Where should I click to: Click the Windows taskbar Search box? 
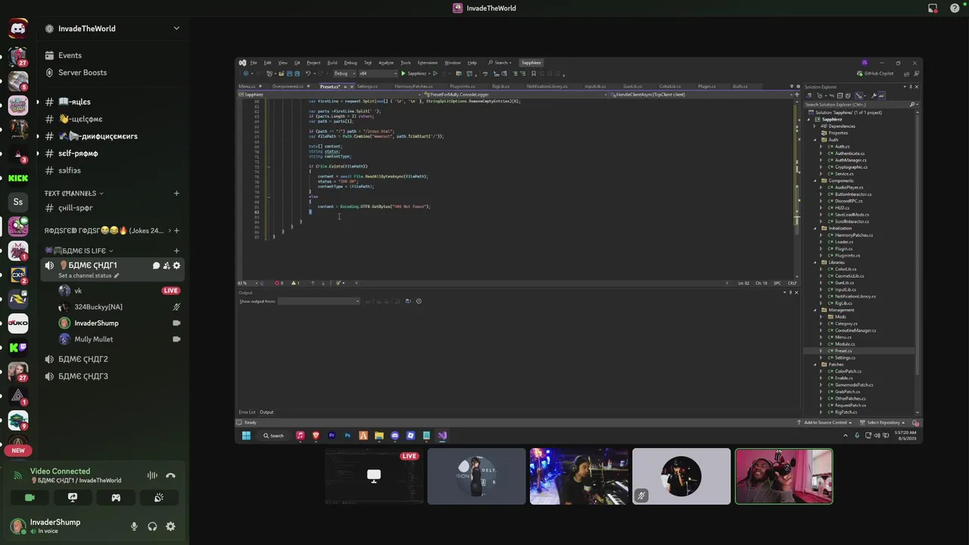coord(273,435)
